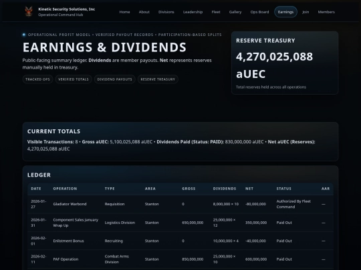Click the Requisition type cell

[x=114, y=204]
